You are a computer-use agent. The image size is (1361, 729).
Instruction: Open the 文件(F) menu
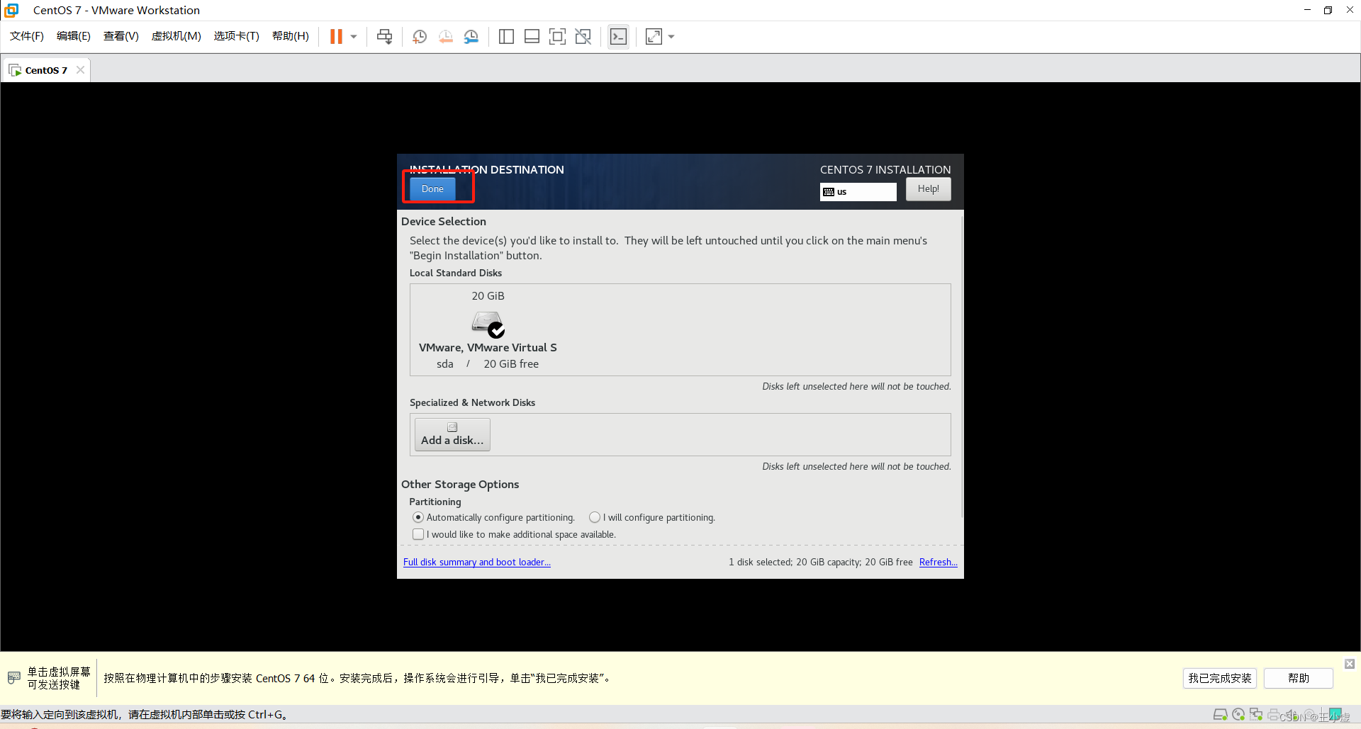point(27,36)
